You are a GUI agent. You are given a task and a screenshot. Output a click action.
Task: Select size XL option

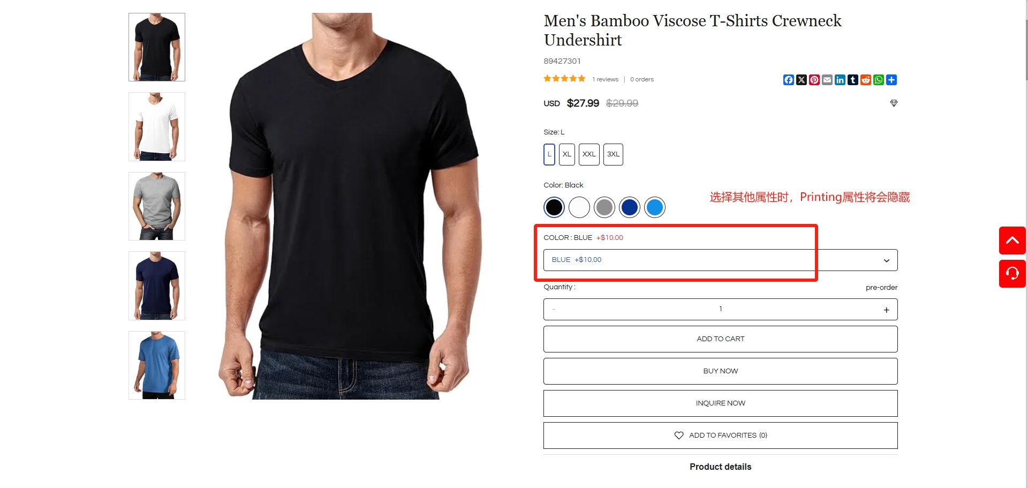point(566,154)
